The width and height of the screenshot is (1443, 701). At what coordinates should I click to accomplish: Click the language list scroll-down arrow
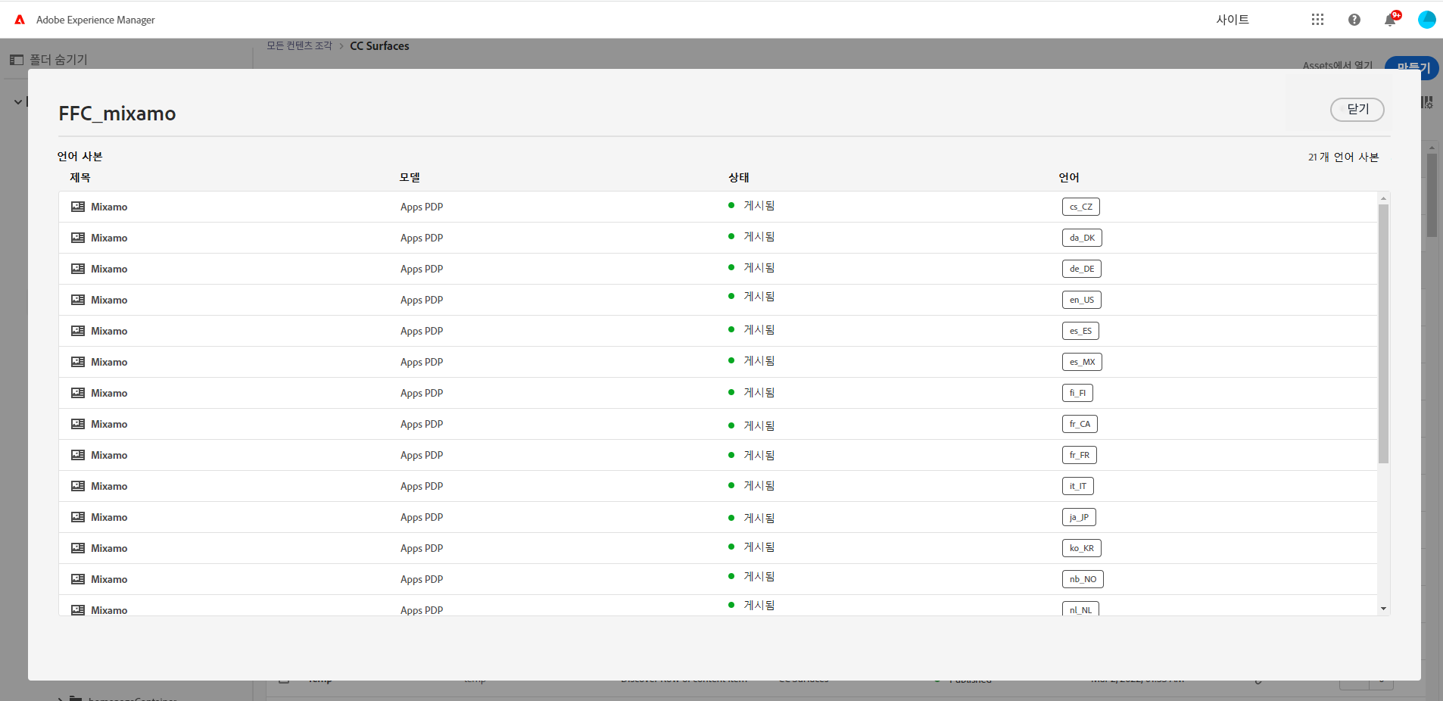pos(1383,609)
